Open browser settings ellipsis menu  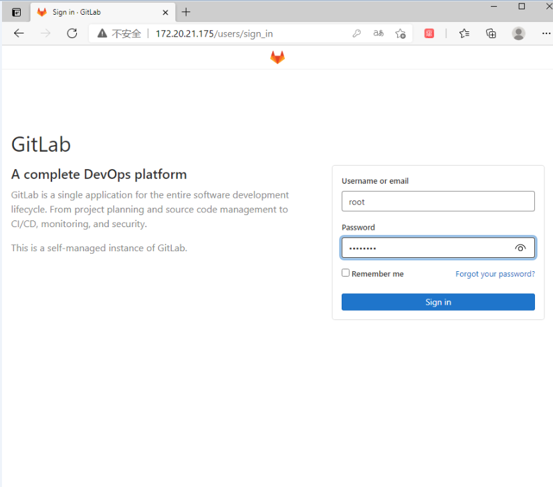(546, 33)
